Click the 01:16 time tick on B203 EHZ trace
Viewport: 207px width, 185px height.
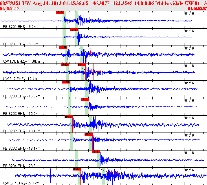click(189, 83)
